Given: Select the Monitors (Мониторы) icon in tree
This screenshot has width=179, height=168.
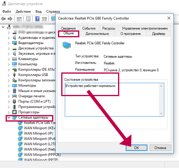Looking at the screenshot, I should tap(14, 85).
